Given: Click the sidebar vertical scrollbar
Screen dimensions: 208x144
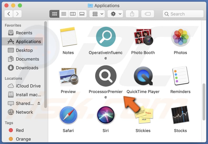Looking at the screenshot, I should pyautogui.click(x=46, y=65).
